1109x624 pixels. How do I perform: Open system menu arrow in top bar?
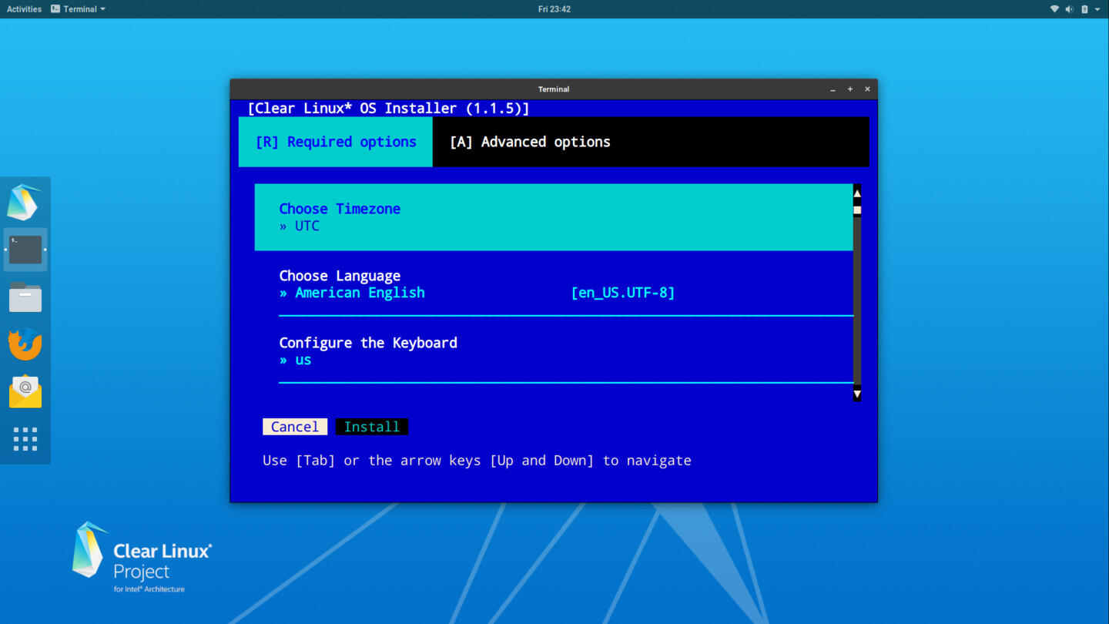[x=1097, y=9]
